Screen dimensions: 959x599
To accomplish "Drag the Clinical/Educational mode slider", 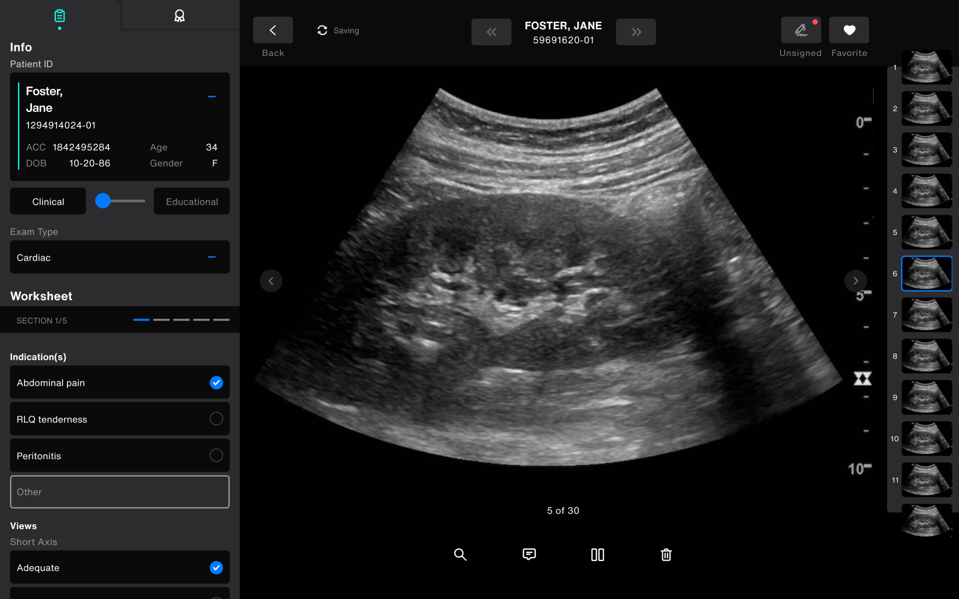I will pos(103,200).
